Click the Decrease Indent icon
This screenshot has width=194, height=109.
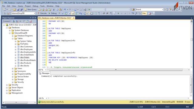coord(104,13)
